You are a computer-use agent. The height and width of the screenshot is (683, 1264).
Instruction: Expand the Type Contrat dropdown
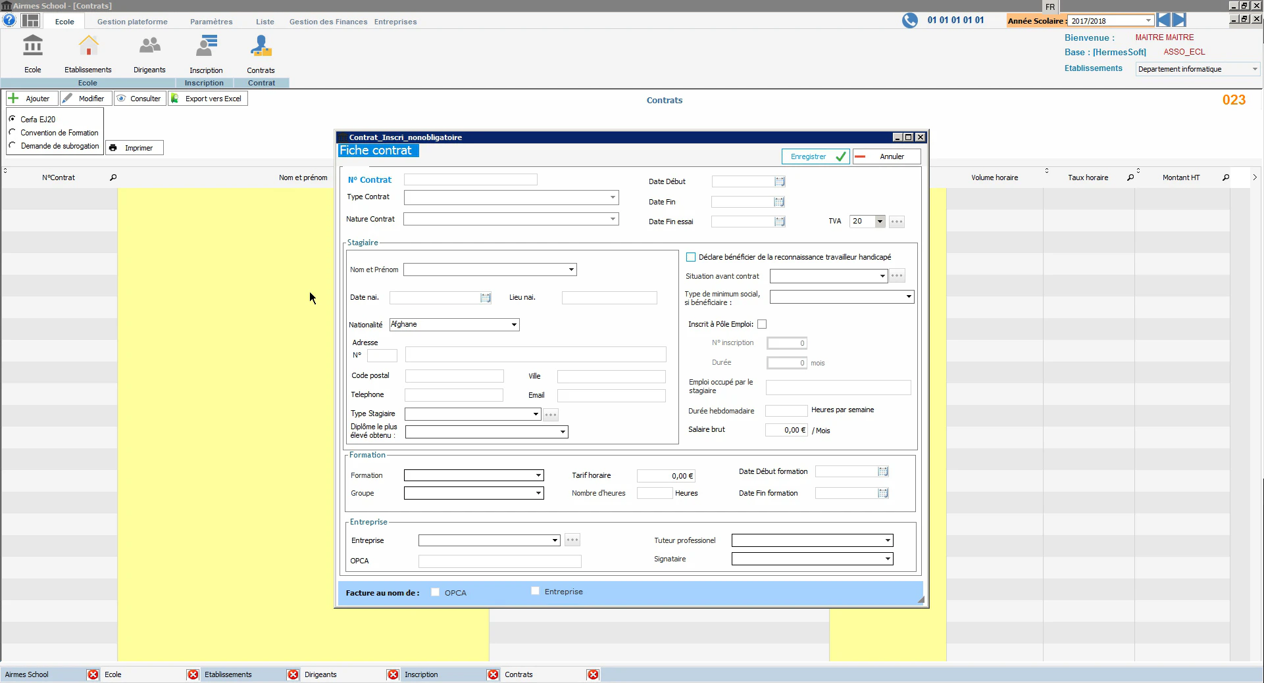613,197
